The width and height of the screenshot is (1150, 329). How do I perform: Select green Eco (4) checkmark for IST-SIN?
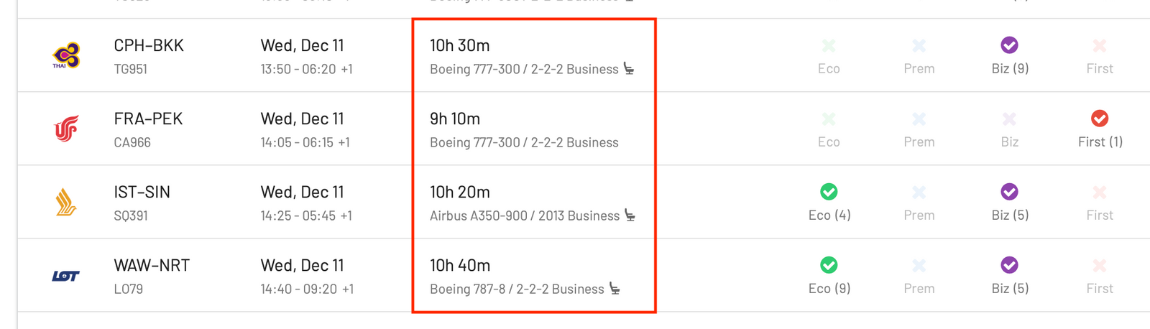pos(829,192)
